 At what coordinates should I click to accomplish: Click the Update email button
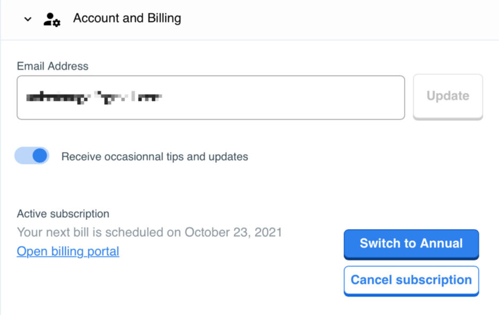coord(448,97)
